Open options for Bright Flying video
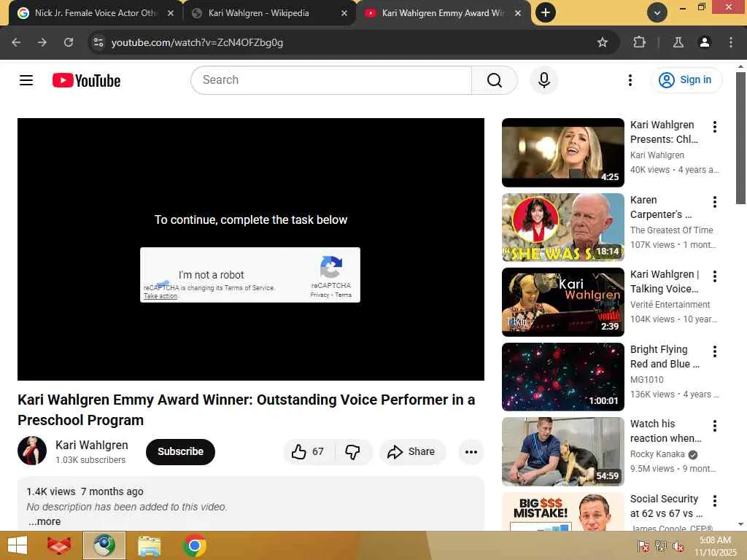 [715, 351]
